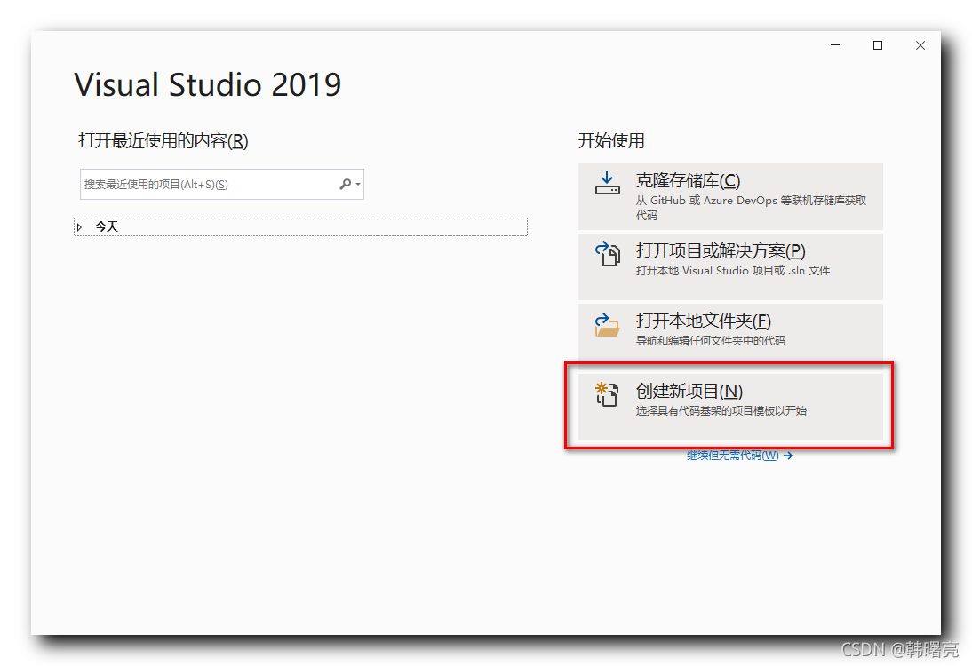The image size is (972, 666).
Task: Click the 打开本地 Visual Studio 项目或 .sln 文件 description
Action: 733,271
